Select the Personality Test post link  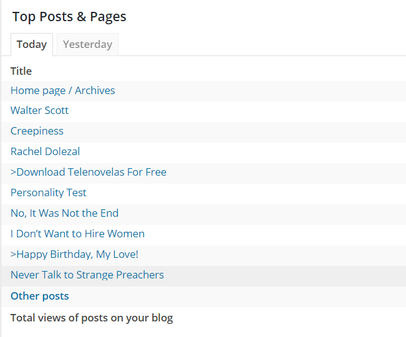click(x=48, y=192)
